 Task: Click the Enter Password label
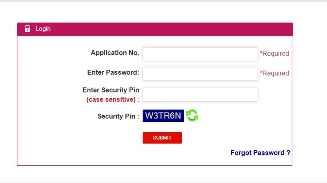[113, 72]
